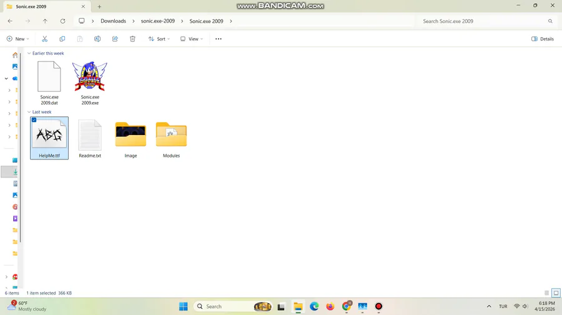Select Downloads in sidebar quick access

[x=15, y=172]
